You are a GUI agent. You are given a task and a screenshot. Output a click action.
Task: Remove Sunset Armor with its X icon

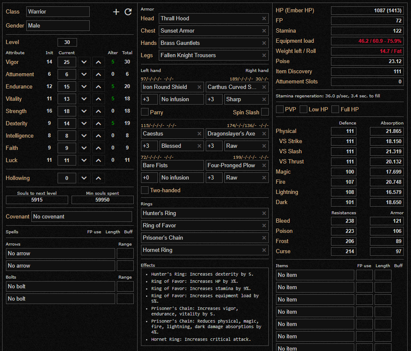coord(264,31)
